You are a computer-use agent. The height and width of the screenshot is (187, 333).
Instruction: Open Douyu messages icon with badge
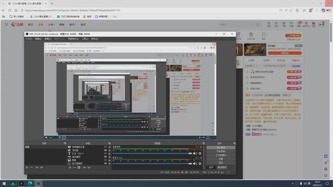[x=299, y=25]
